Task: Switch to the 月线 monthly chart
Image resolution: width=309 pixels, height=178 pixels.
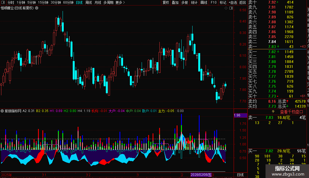Action: [x=98, y=2]
